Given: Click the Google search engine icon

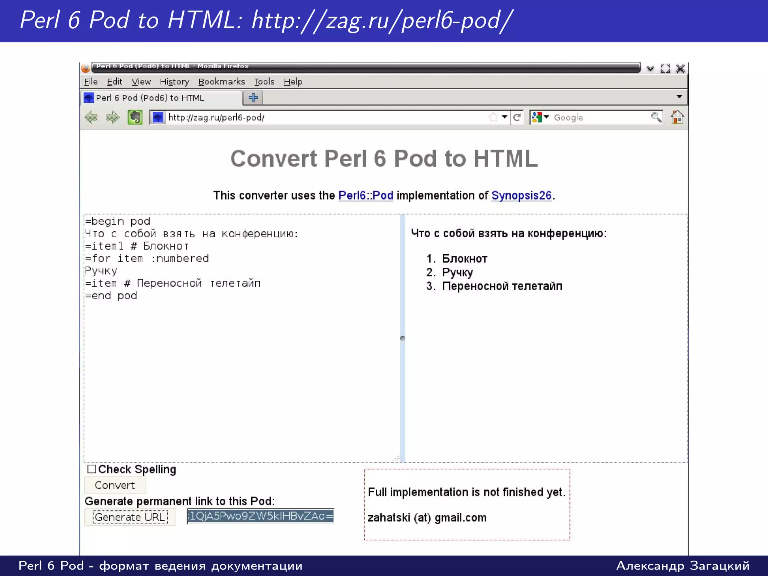Looking at the screenshot, I should coord(537,117).
